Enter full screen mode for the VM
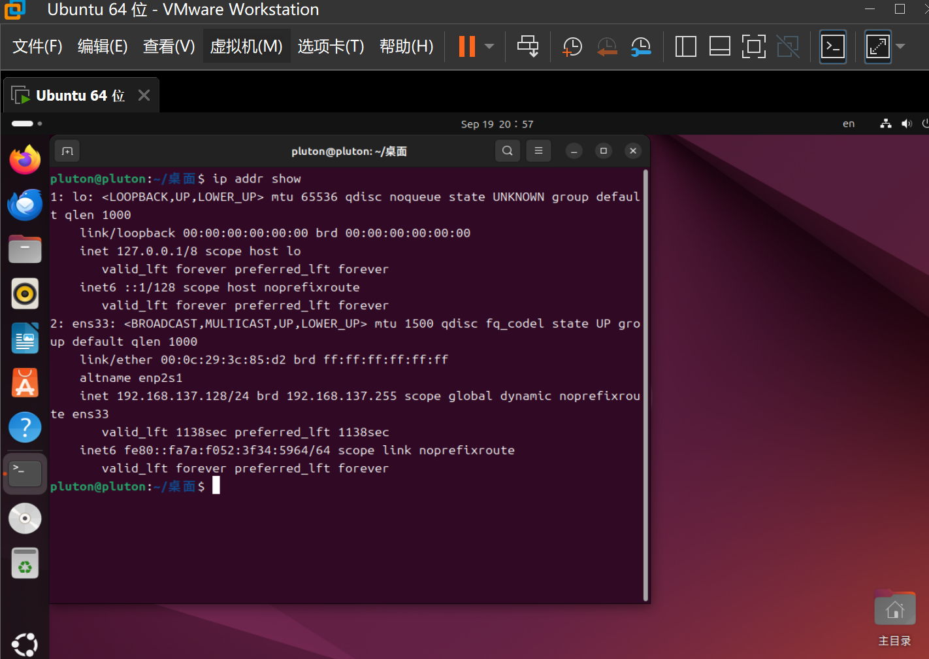 754,46
